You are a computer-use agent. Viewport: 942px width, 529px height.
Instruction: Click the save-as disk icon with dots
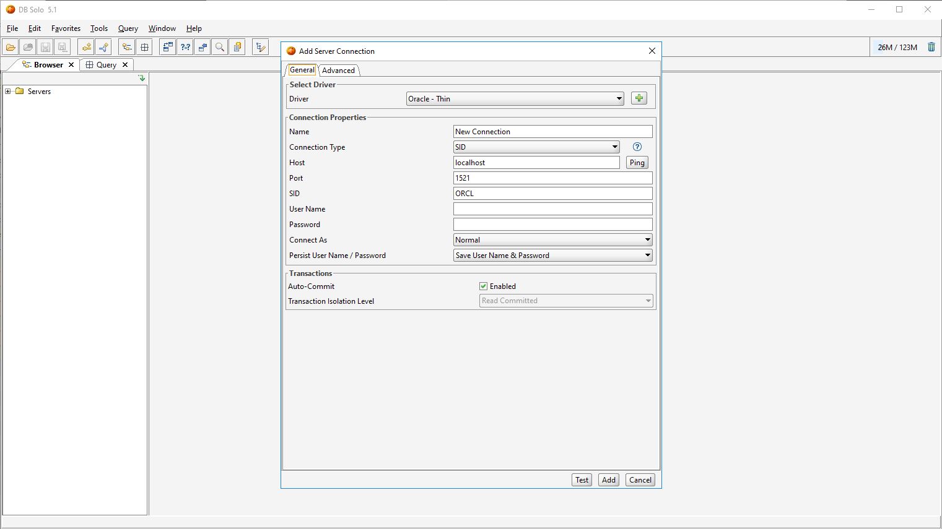click(x=63, y=47)
